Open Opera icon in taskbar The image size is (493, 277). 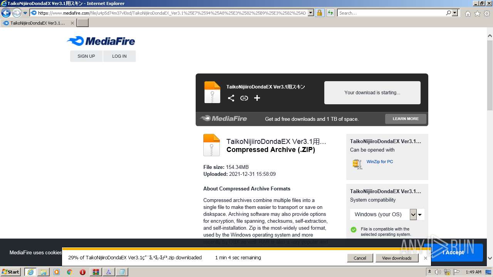pyautogui.click(x=82, y=272)
